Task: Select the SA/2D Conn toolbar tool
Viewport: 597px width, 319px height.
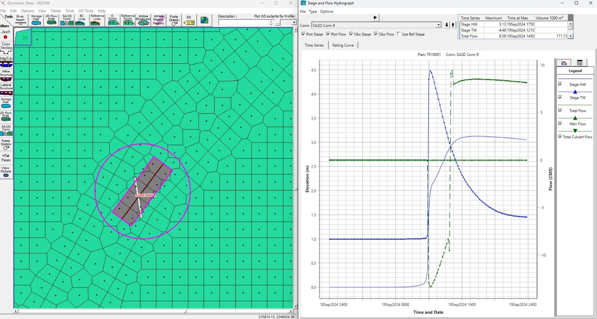Action: (x=67, y=20)
